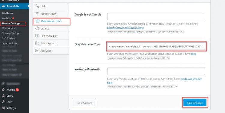Follow the Bing verification link
The height and width of the screenshot is (113, 225).
(194, 54)
